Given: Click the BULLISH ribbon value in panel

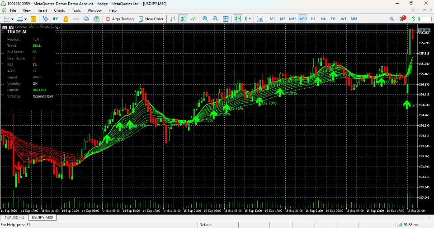Looking at the screenshot, I should tap(39, 90).
